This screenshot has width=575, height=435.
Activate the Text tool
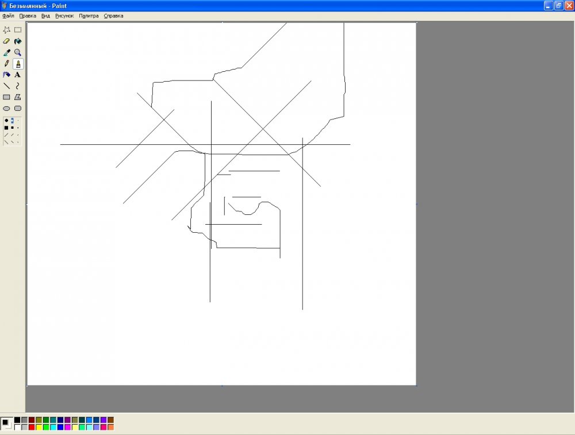click(18, 75)
